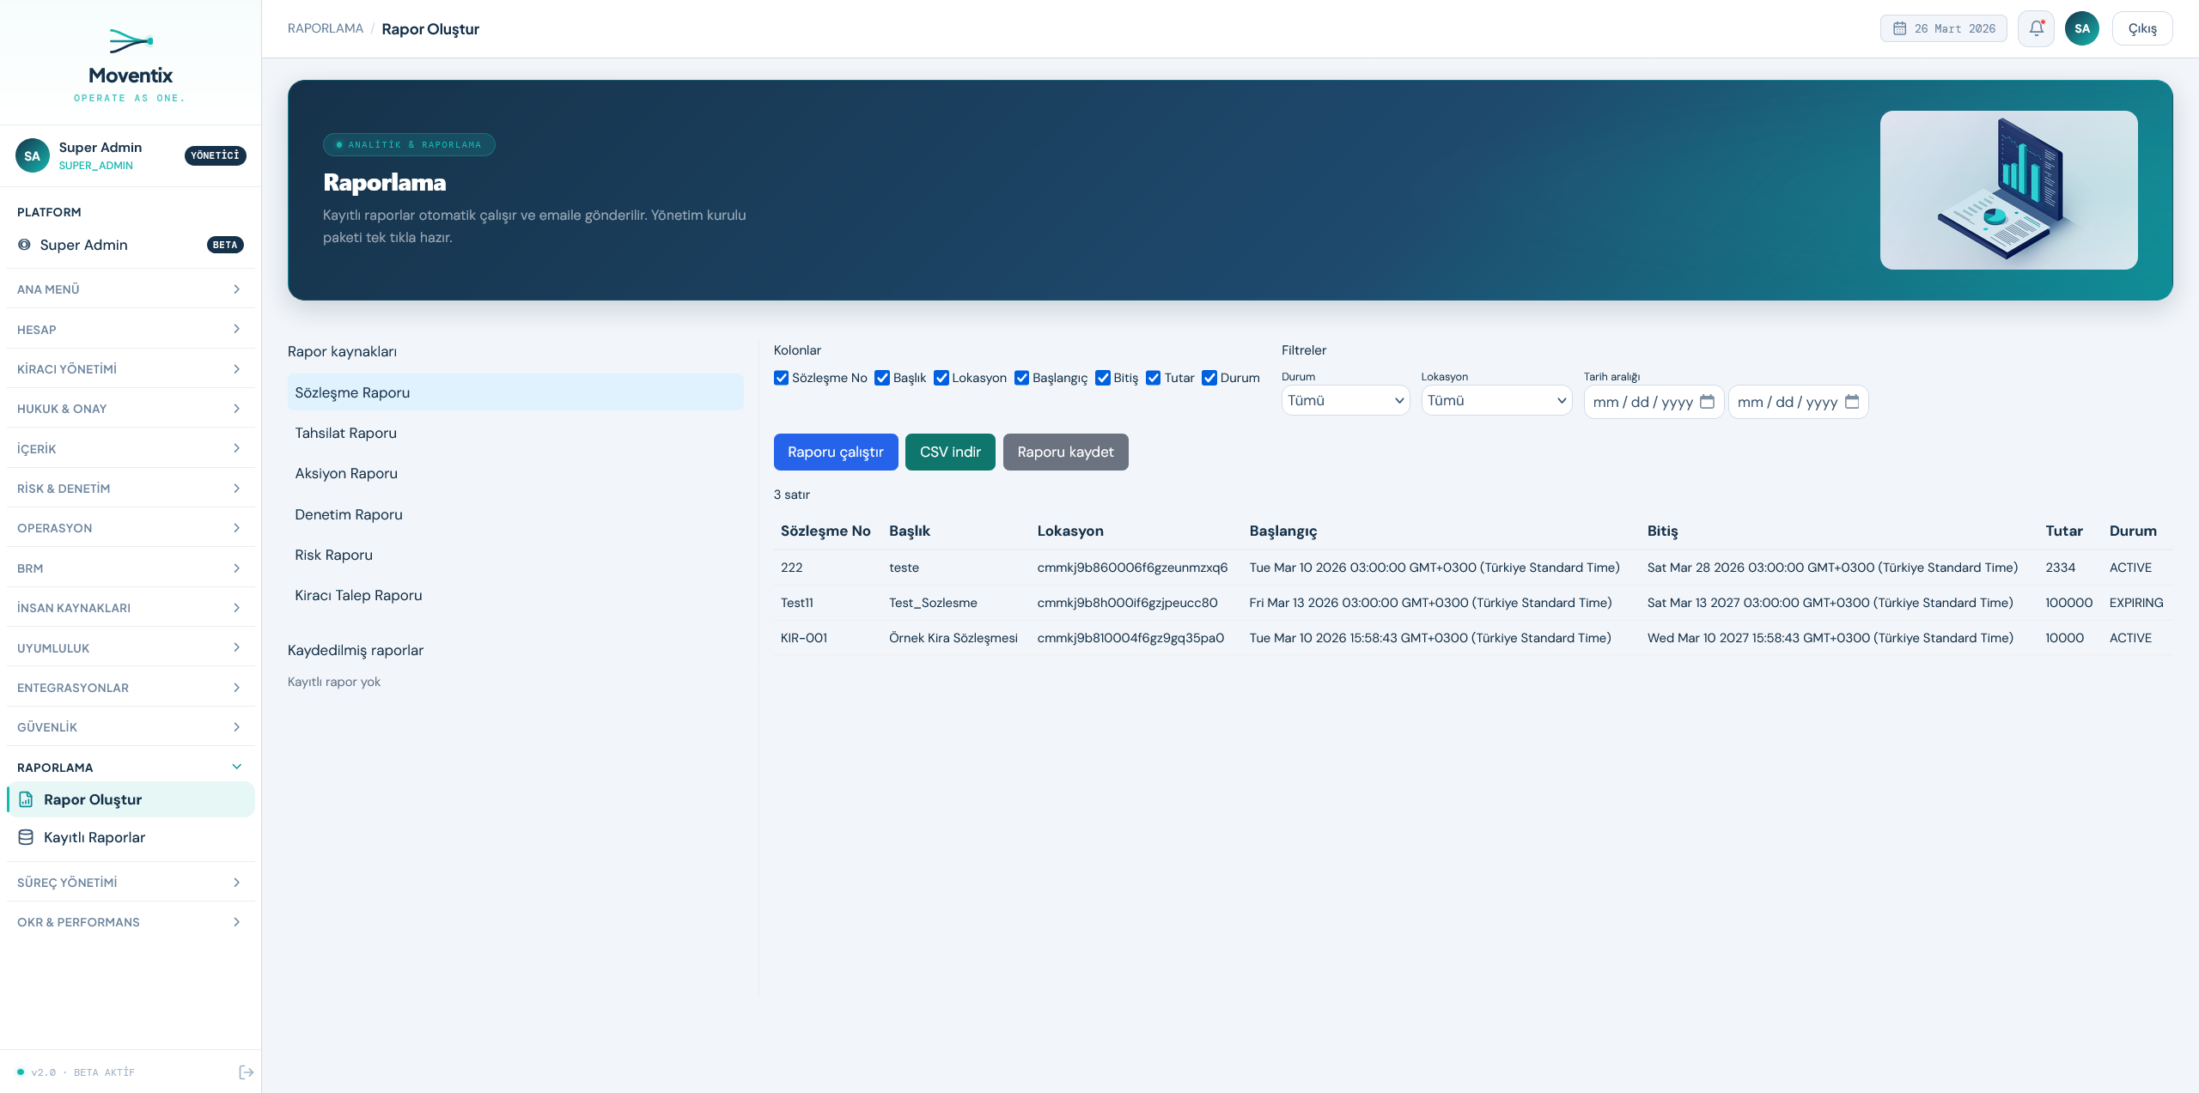Open the Super Admin platform item
2199x1093 pixels.
(x=131, y=245)
